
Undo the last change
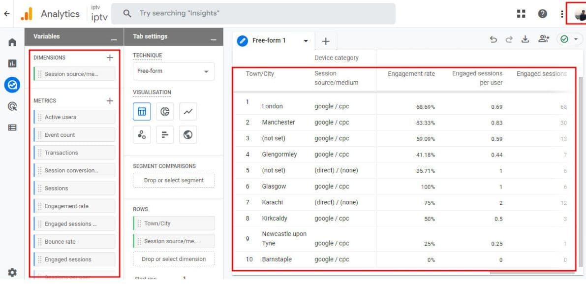tap(493, 39)
